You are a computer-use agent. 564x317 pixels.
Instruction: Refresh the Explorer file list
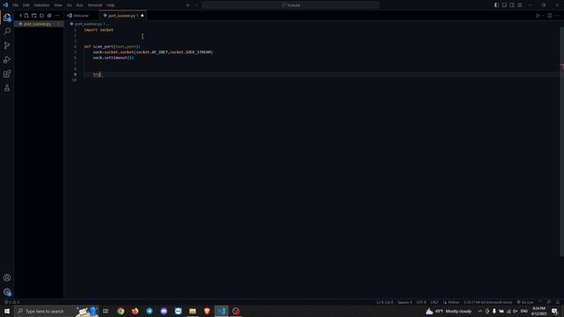41,16
